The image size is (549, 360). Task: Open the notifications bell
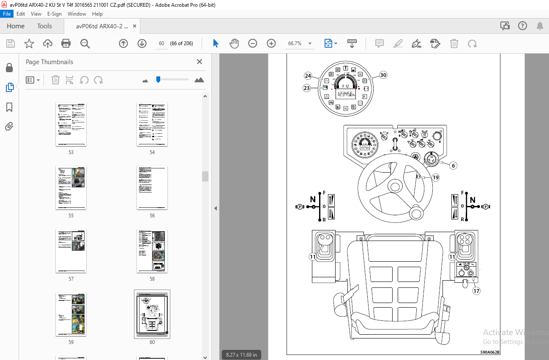point(540,26)
